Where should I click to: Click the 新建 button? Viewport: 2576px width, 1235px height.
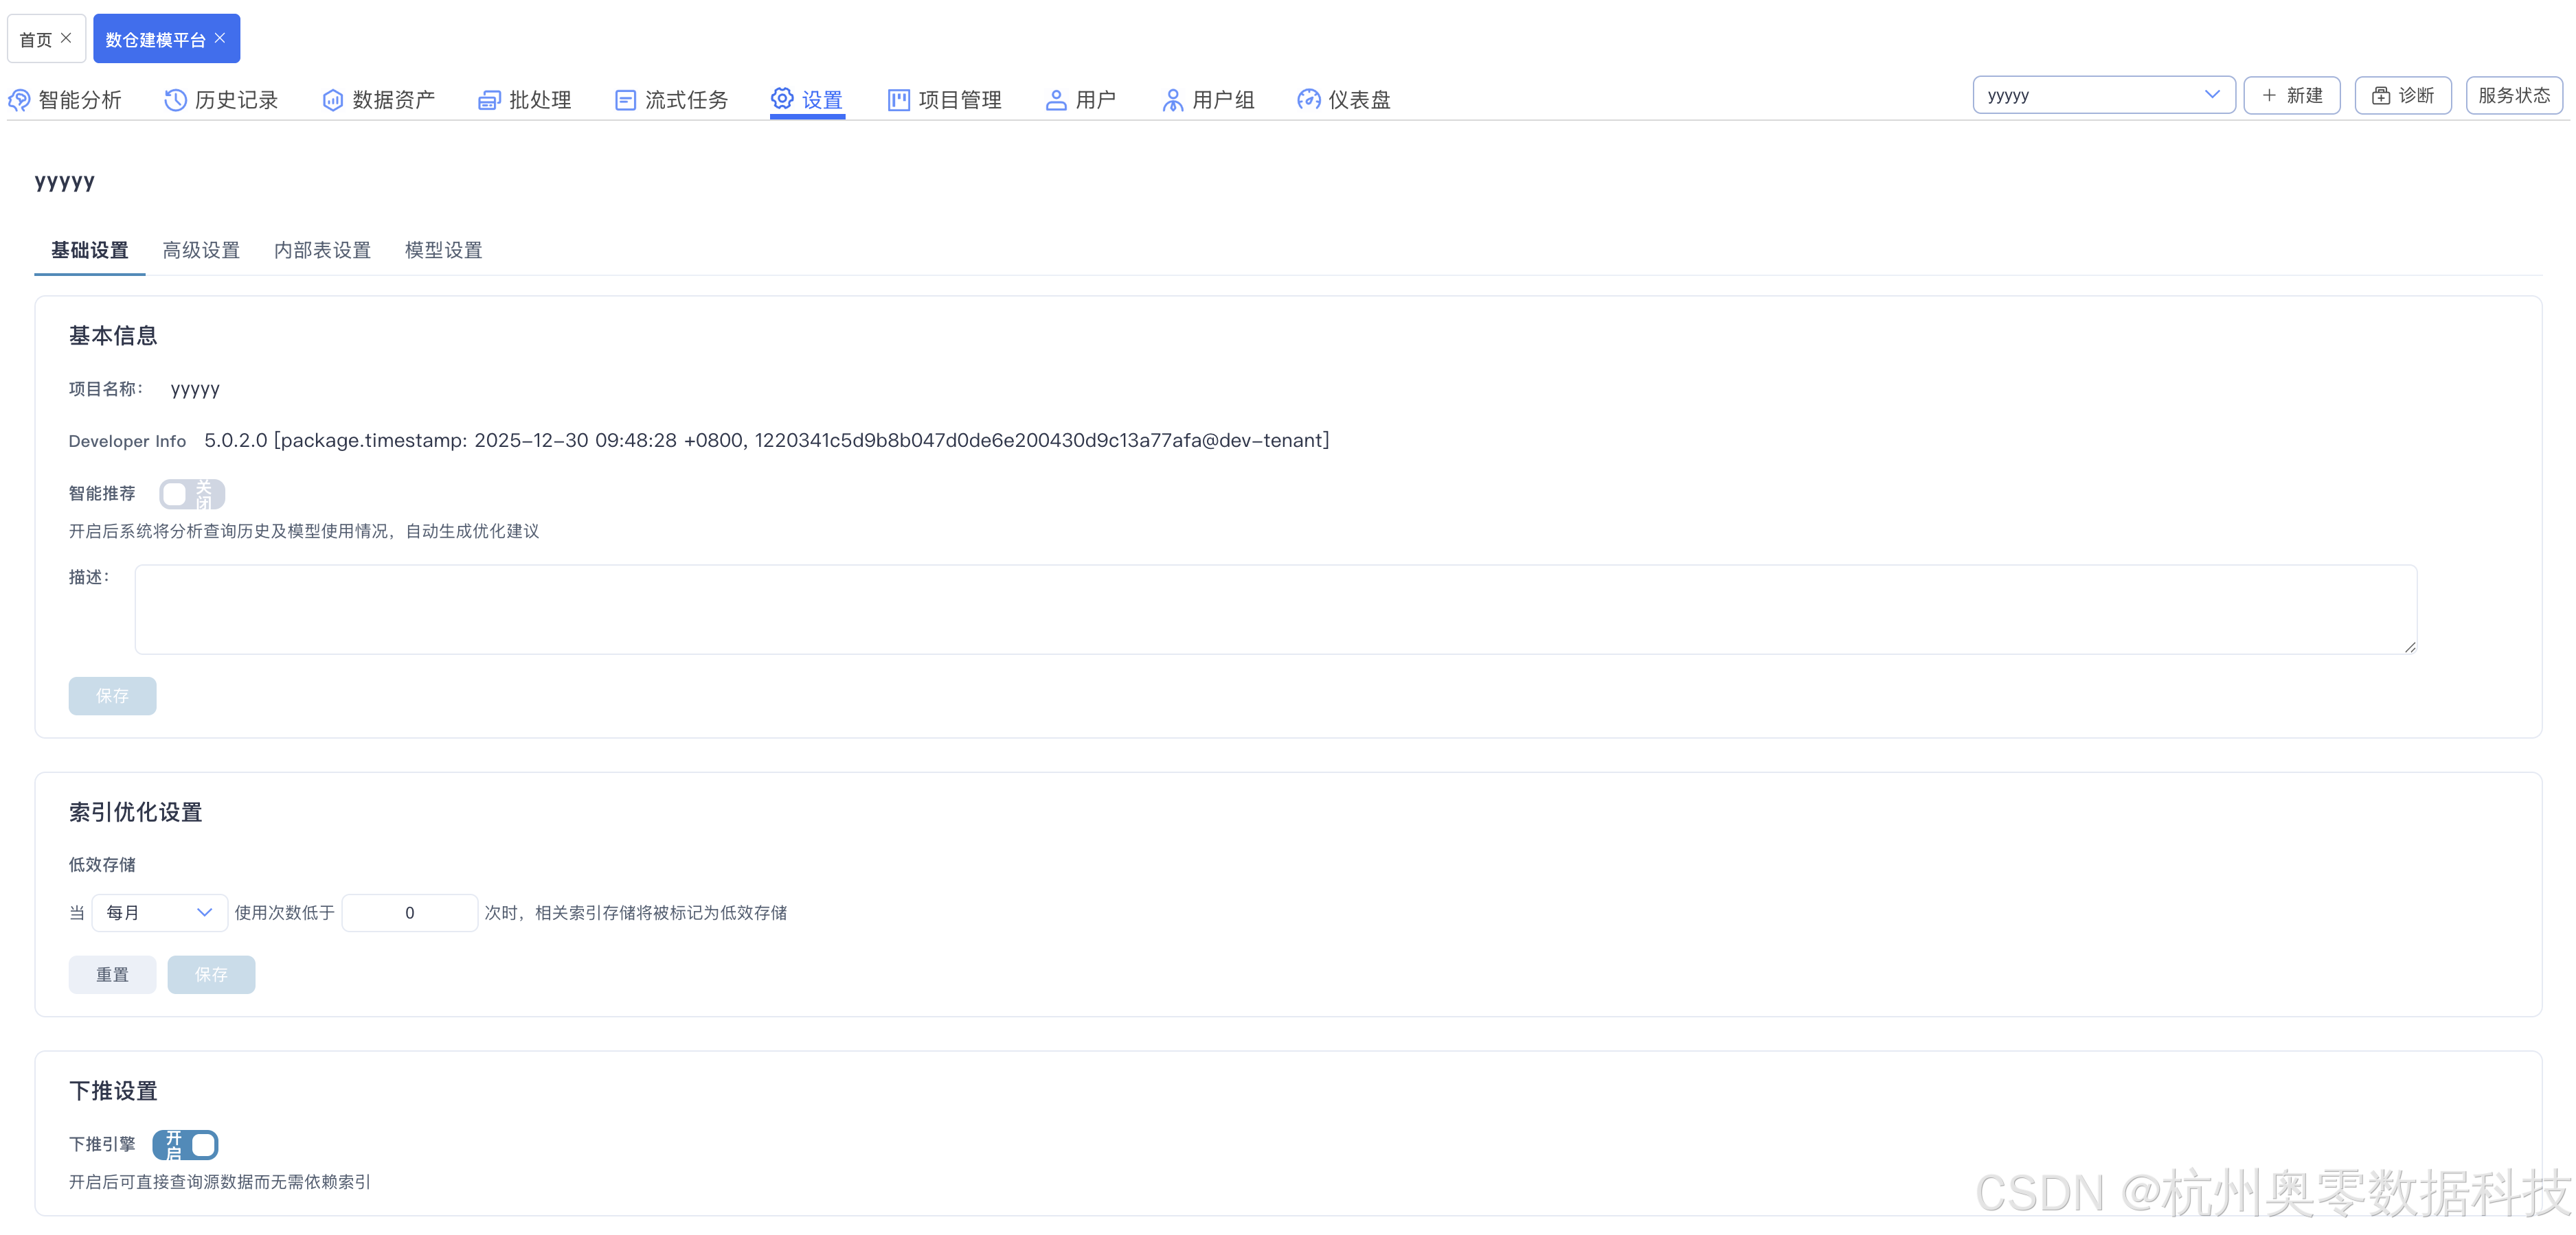coord(2291,95)
